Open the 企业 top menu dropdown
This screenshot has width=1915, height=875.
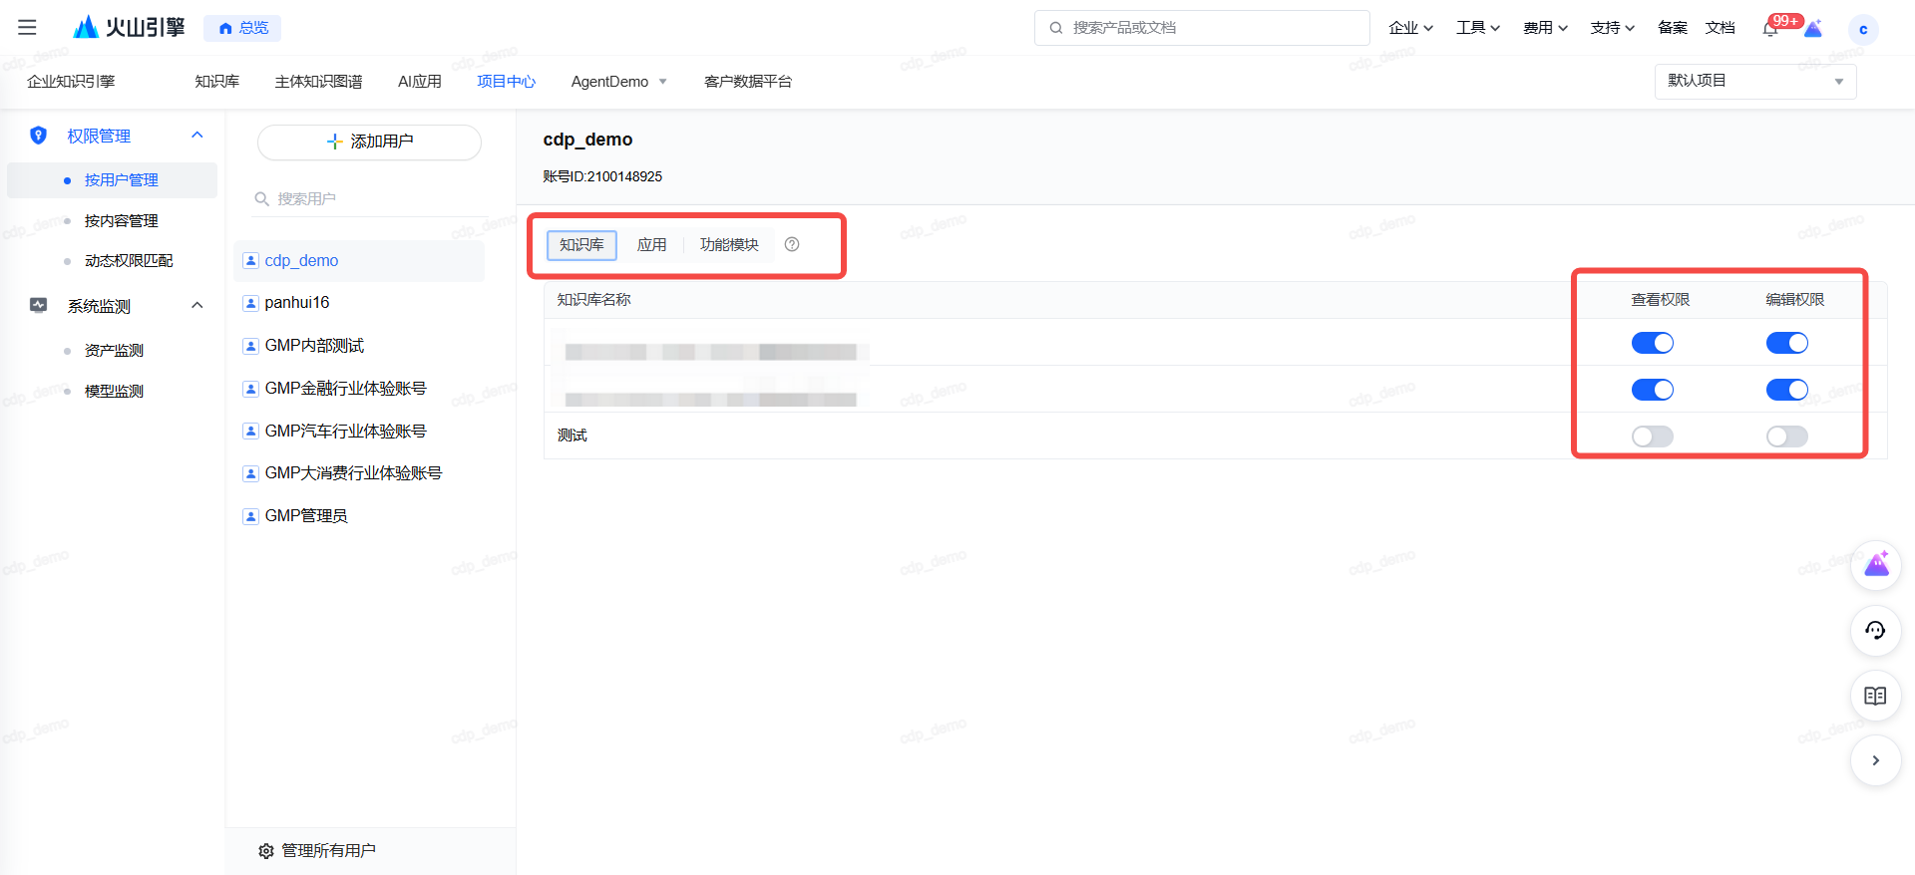tap(1411, 28)
